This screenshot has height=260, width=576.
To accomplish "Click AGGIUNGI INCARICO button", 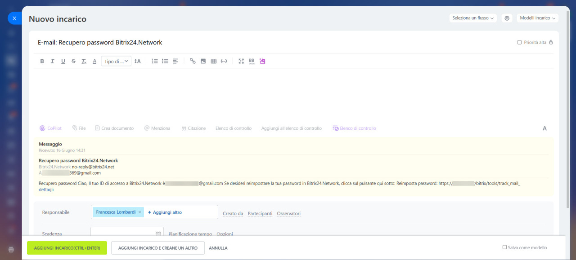I will point(67,248).
